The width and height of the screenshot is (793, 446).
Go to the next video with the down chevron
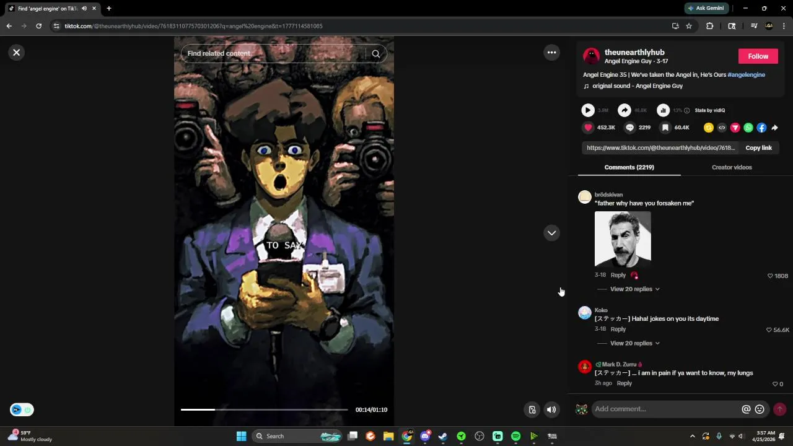(551, 233)
